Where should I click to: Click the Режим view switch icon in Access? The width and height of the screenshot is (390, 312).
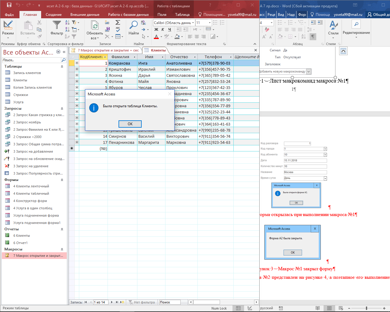(x=8, y=25)
